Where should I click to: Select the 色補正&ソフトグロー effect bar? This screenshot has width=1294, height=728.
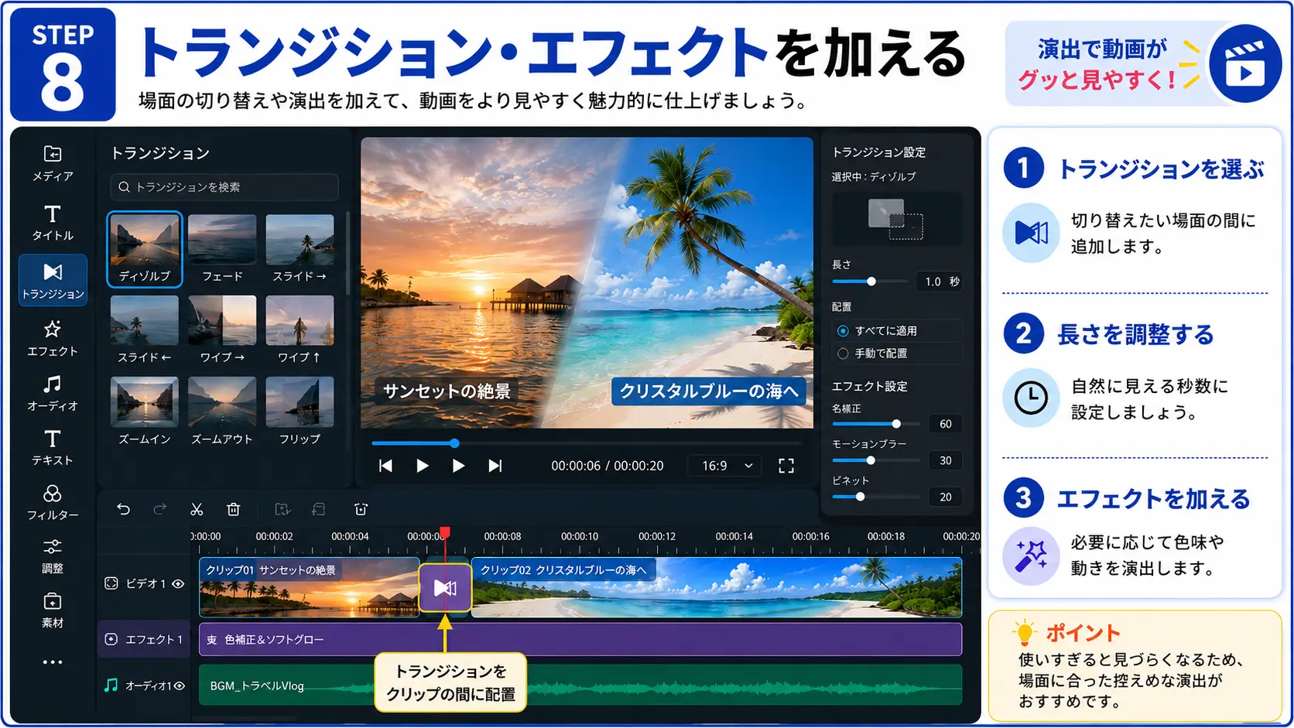tap(580, 640)
